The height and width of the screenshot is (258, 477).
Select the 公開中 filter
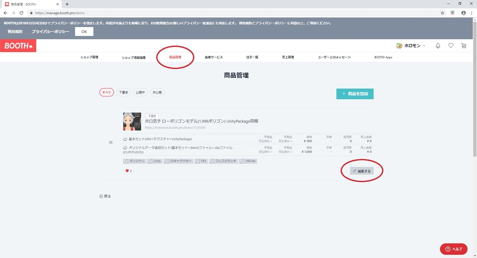(140, 92)
